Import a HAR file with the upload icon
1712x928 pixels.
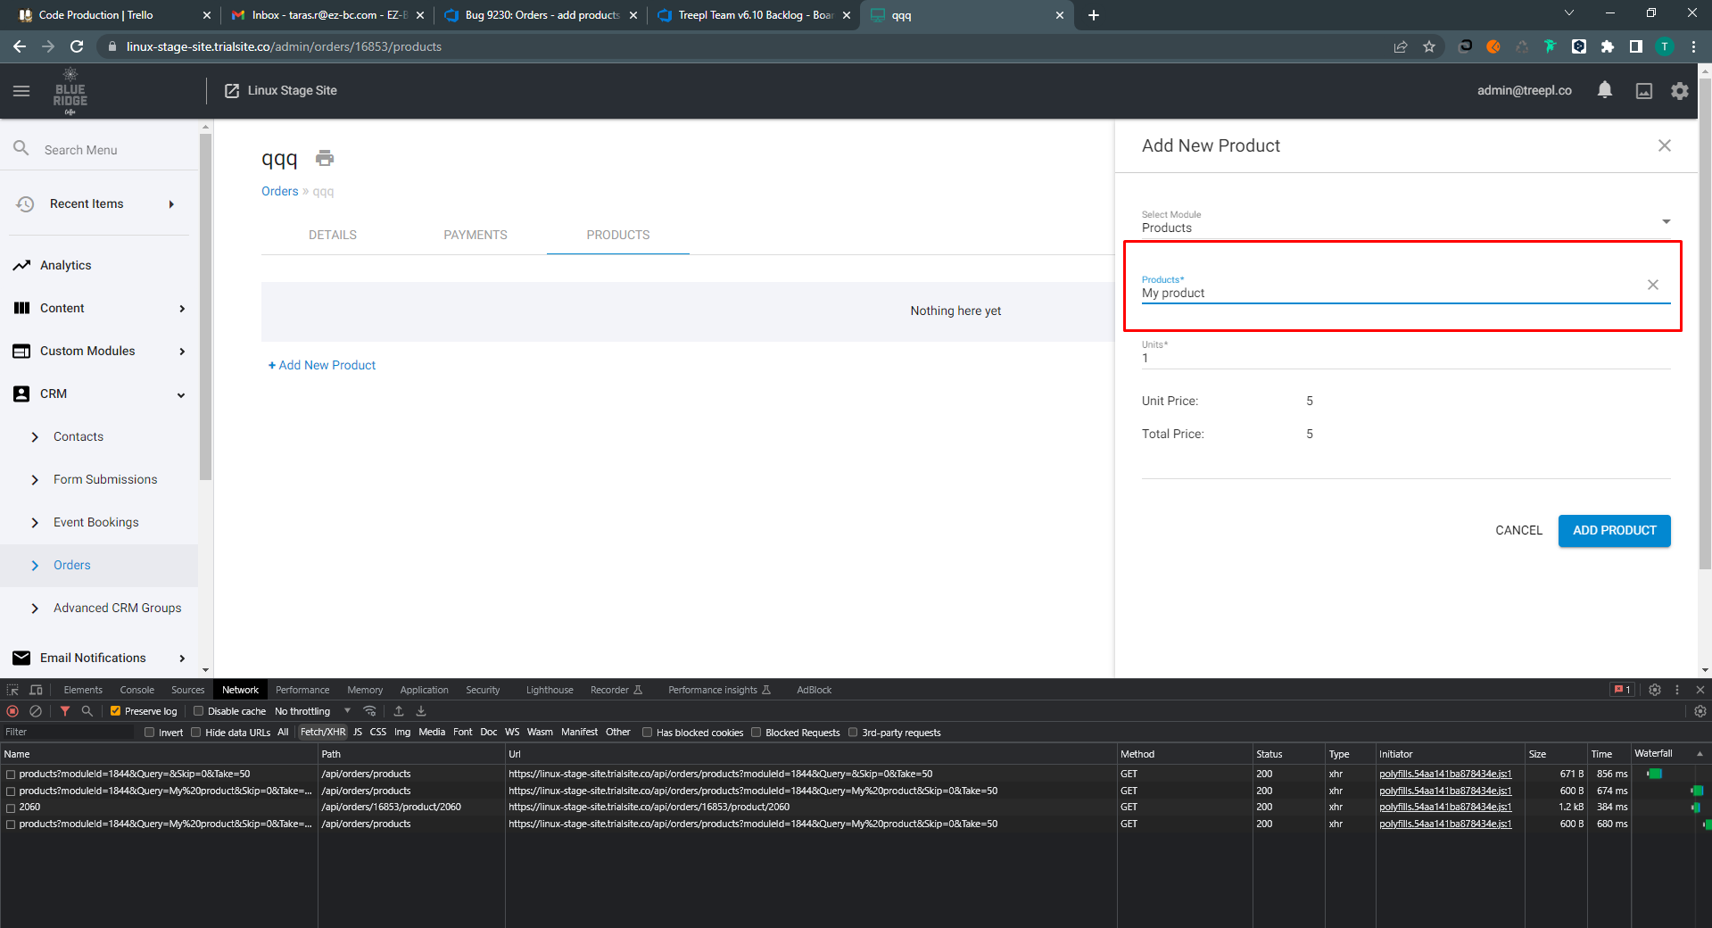[x=399, y=711]
